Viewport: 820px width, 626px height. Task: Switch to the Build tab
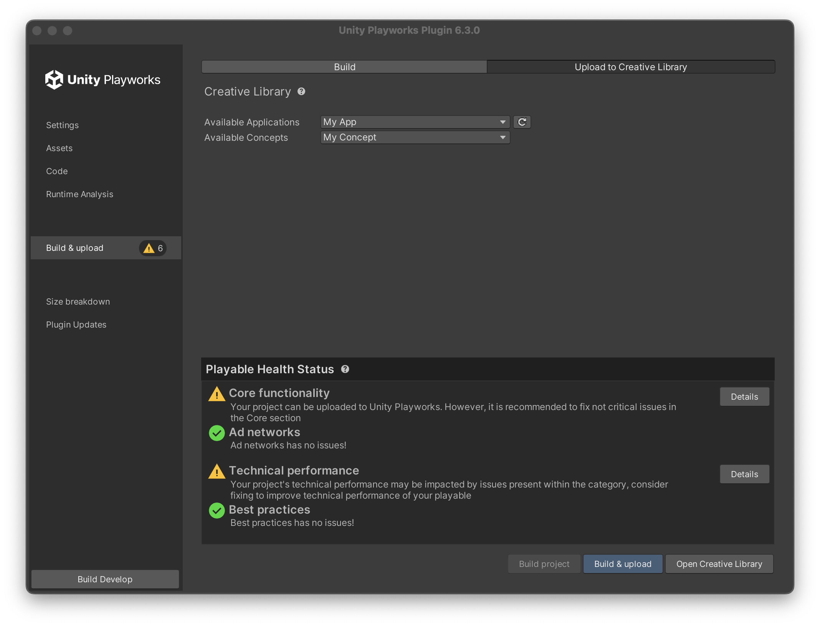click(344, 67)
